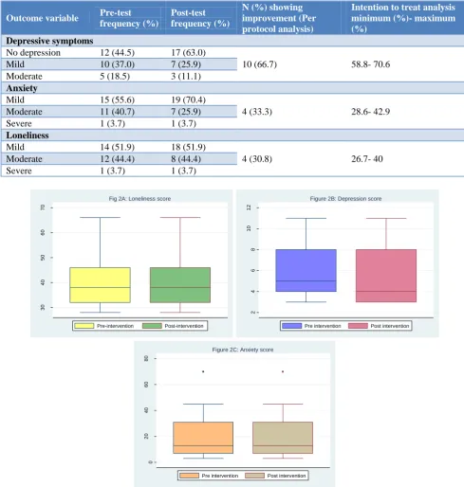This screenshot has width=464, height=487.
Task: Click the orange Pre intervention legend swatch
Action: click(x=189, y=476)
